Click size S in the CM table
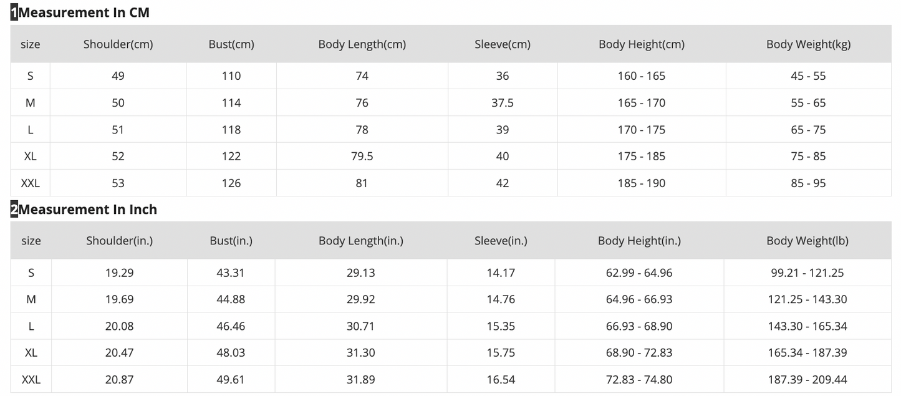901x396 pixels. coord(31,76)
